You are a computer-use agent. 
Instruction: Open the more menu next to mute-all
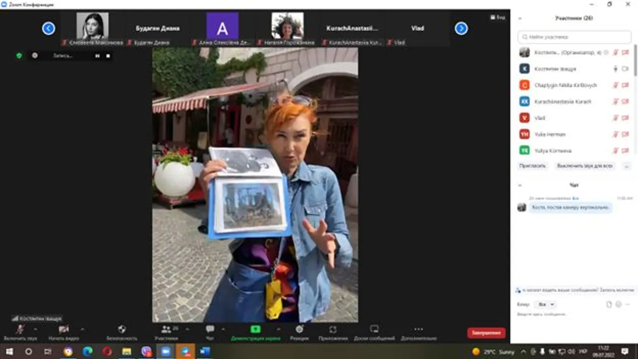coord(626,166)
